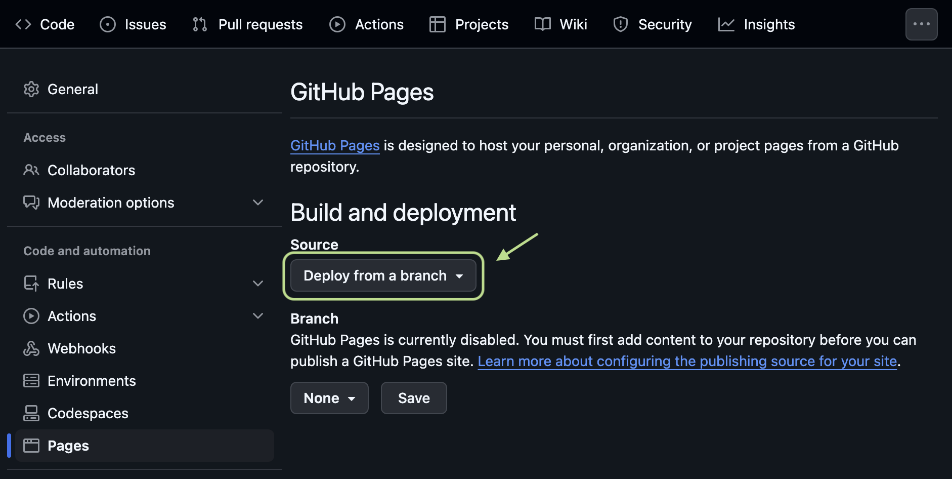Click the Issues circle-dot icon
Image resolution: width=952 pixels, height=479 pixels.
pyautogui.click(x=108, y=24)
